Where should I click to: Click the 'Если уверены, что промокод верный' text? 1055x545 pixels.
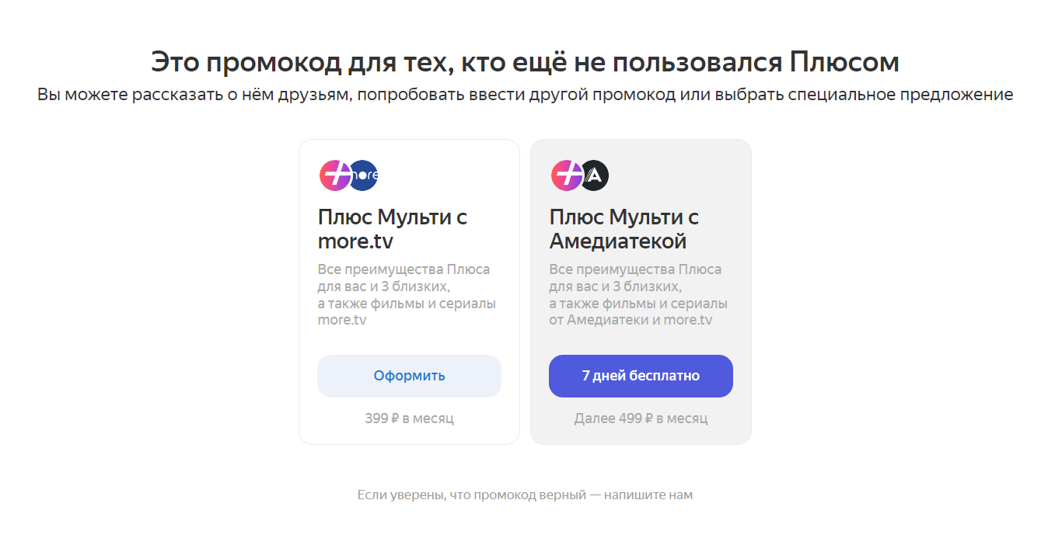(x=471, y=495)
